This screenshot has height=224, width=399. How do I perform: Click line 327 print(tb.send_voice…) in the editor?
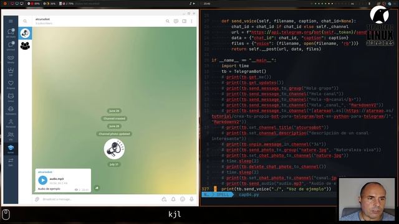click(x=276, y=189)
